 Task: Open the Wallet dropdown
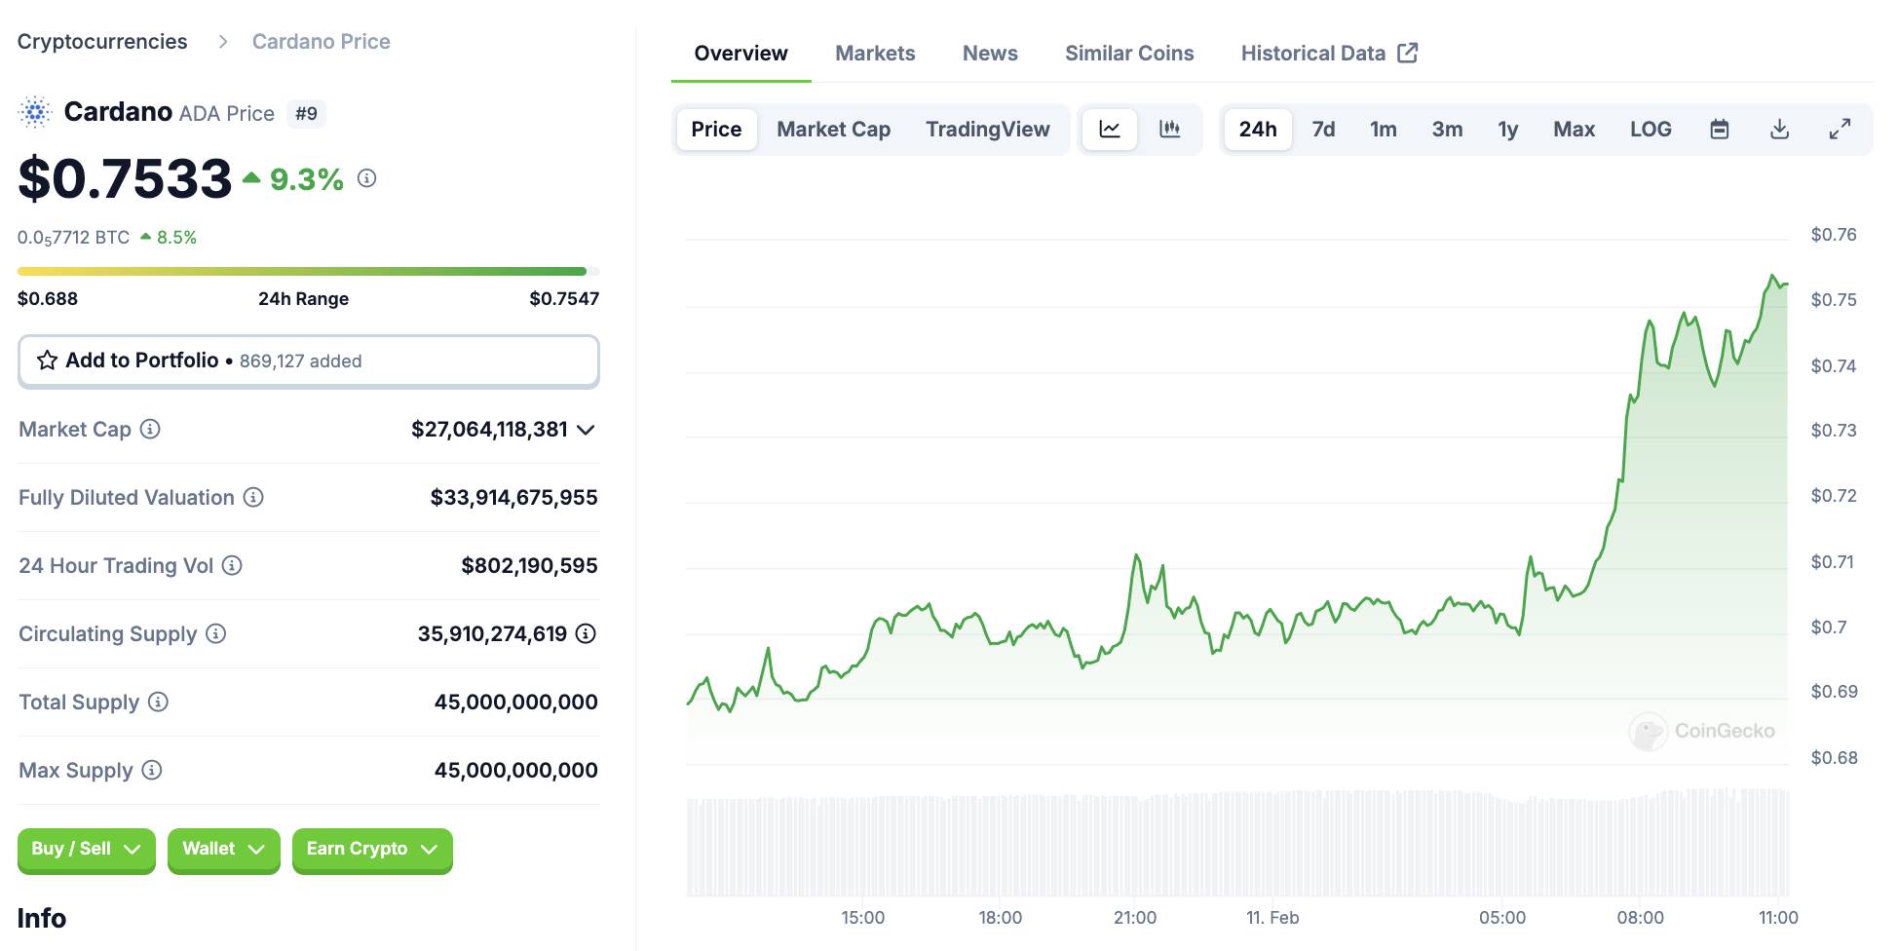point(223,849)
